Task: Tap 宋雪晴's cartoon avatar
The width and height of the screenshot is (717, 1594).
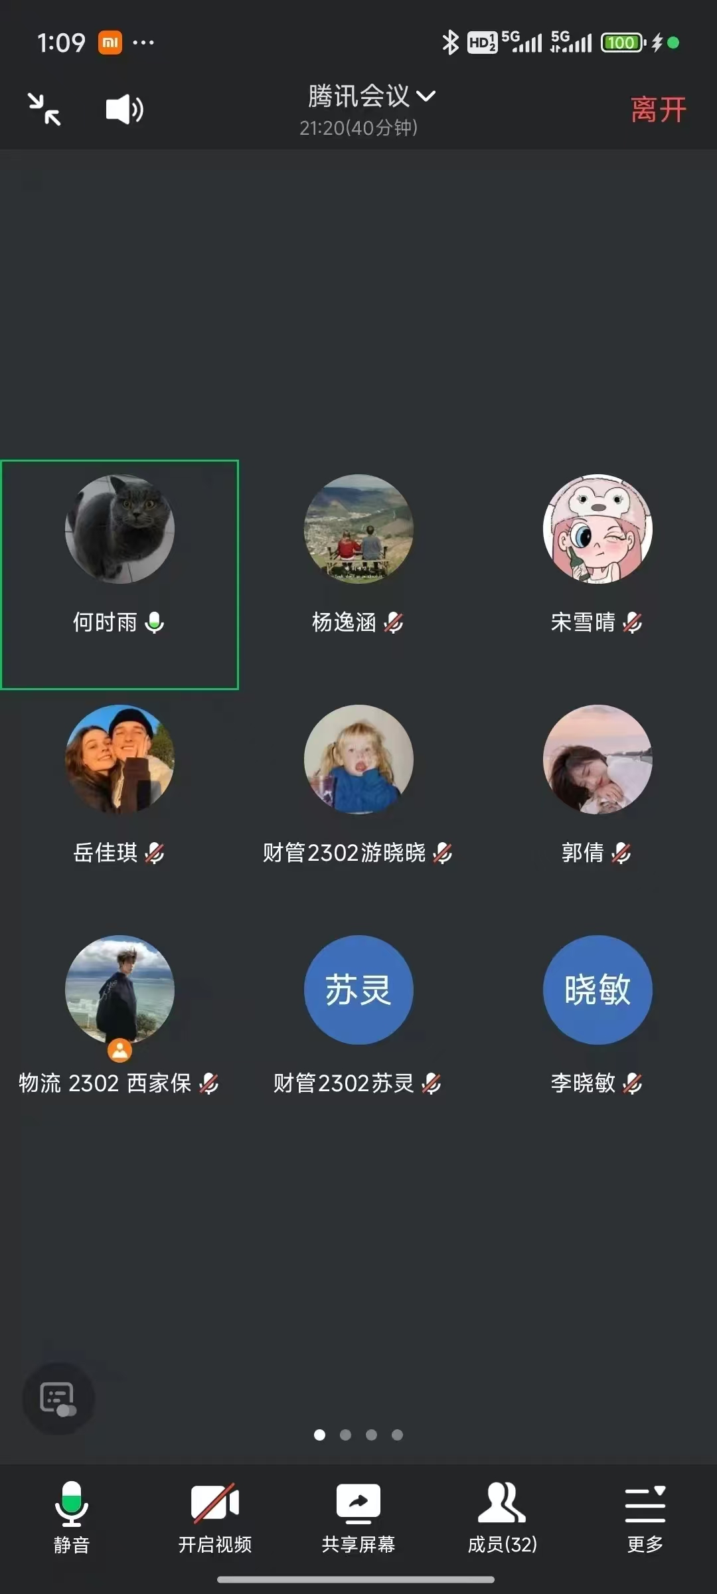Action: (597, 529)
